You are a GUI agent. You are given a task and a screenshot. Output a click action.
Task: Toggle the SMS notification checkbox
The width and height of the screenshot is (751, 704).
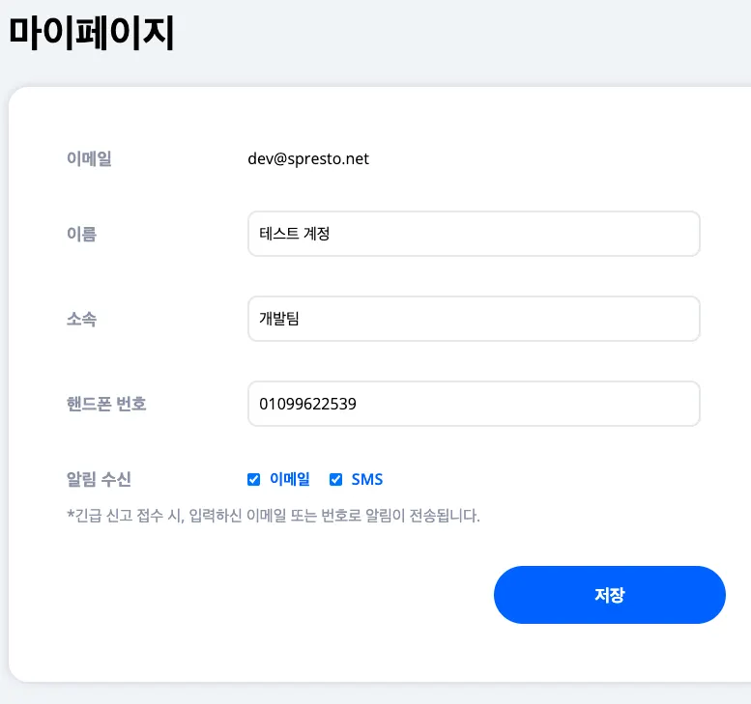[336, 479]
